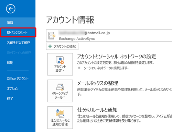172x132 pixels.
Task: Select the 印刷 menu item
Action: pyautogui.click(x=18, y=63)
